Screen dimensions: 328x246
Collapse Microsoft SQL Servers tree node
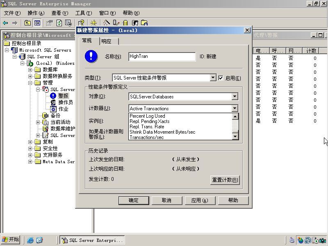click(x=7, y=50)
